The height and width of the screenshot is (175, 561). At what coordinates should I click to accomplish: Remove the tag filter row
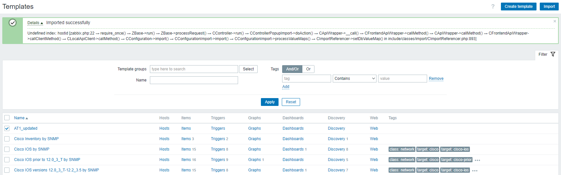click(x=436, y=79)
